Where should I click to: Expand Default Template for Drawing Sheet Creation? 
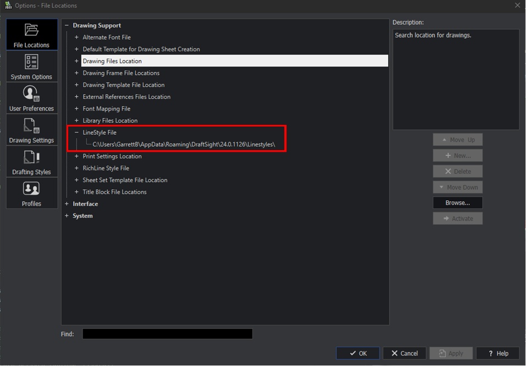(x=76, y=49)
